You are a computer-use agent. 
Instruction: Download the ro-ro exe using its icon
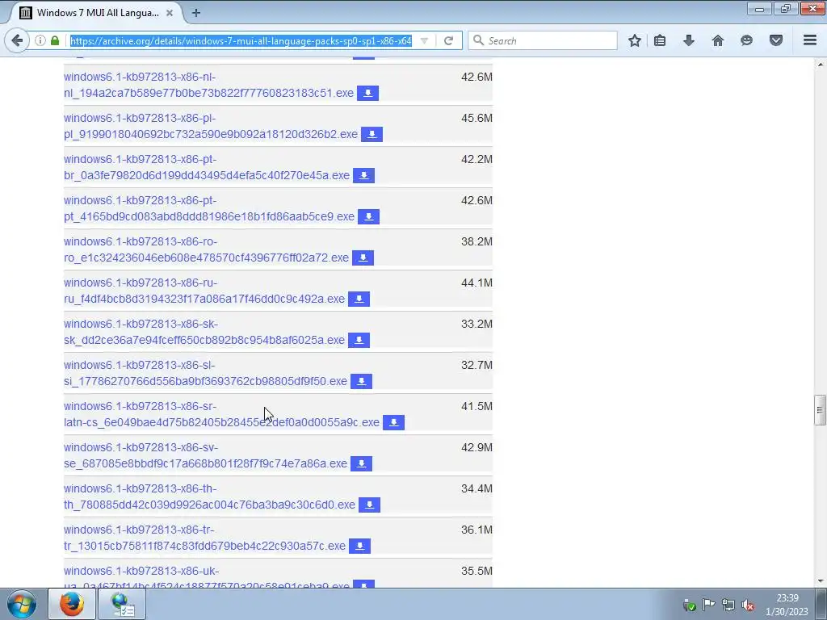[x=363, y=258]
